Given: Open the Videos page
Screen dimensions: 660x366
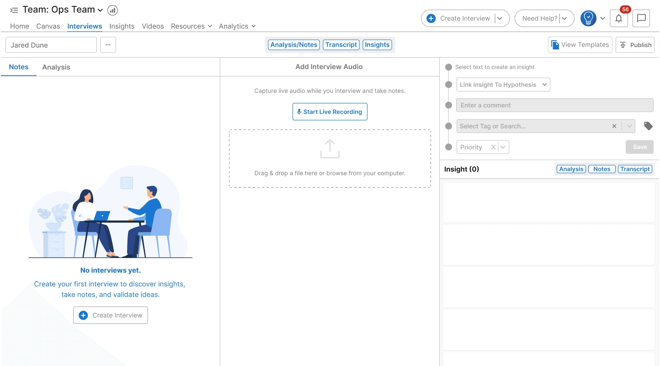Looking at the screenshot, I should (153, 26).
